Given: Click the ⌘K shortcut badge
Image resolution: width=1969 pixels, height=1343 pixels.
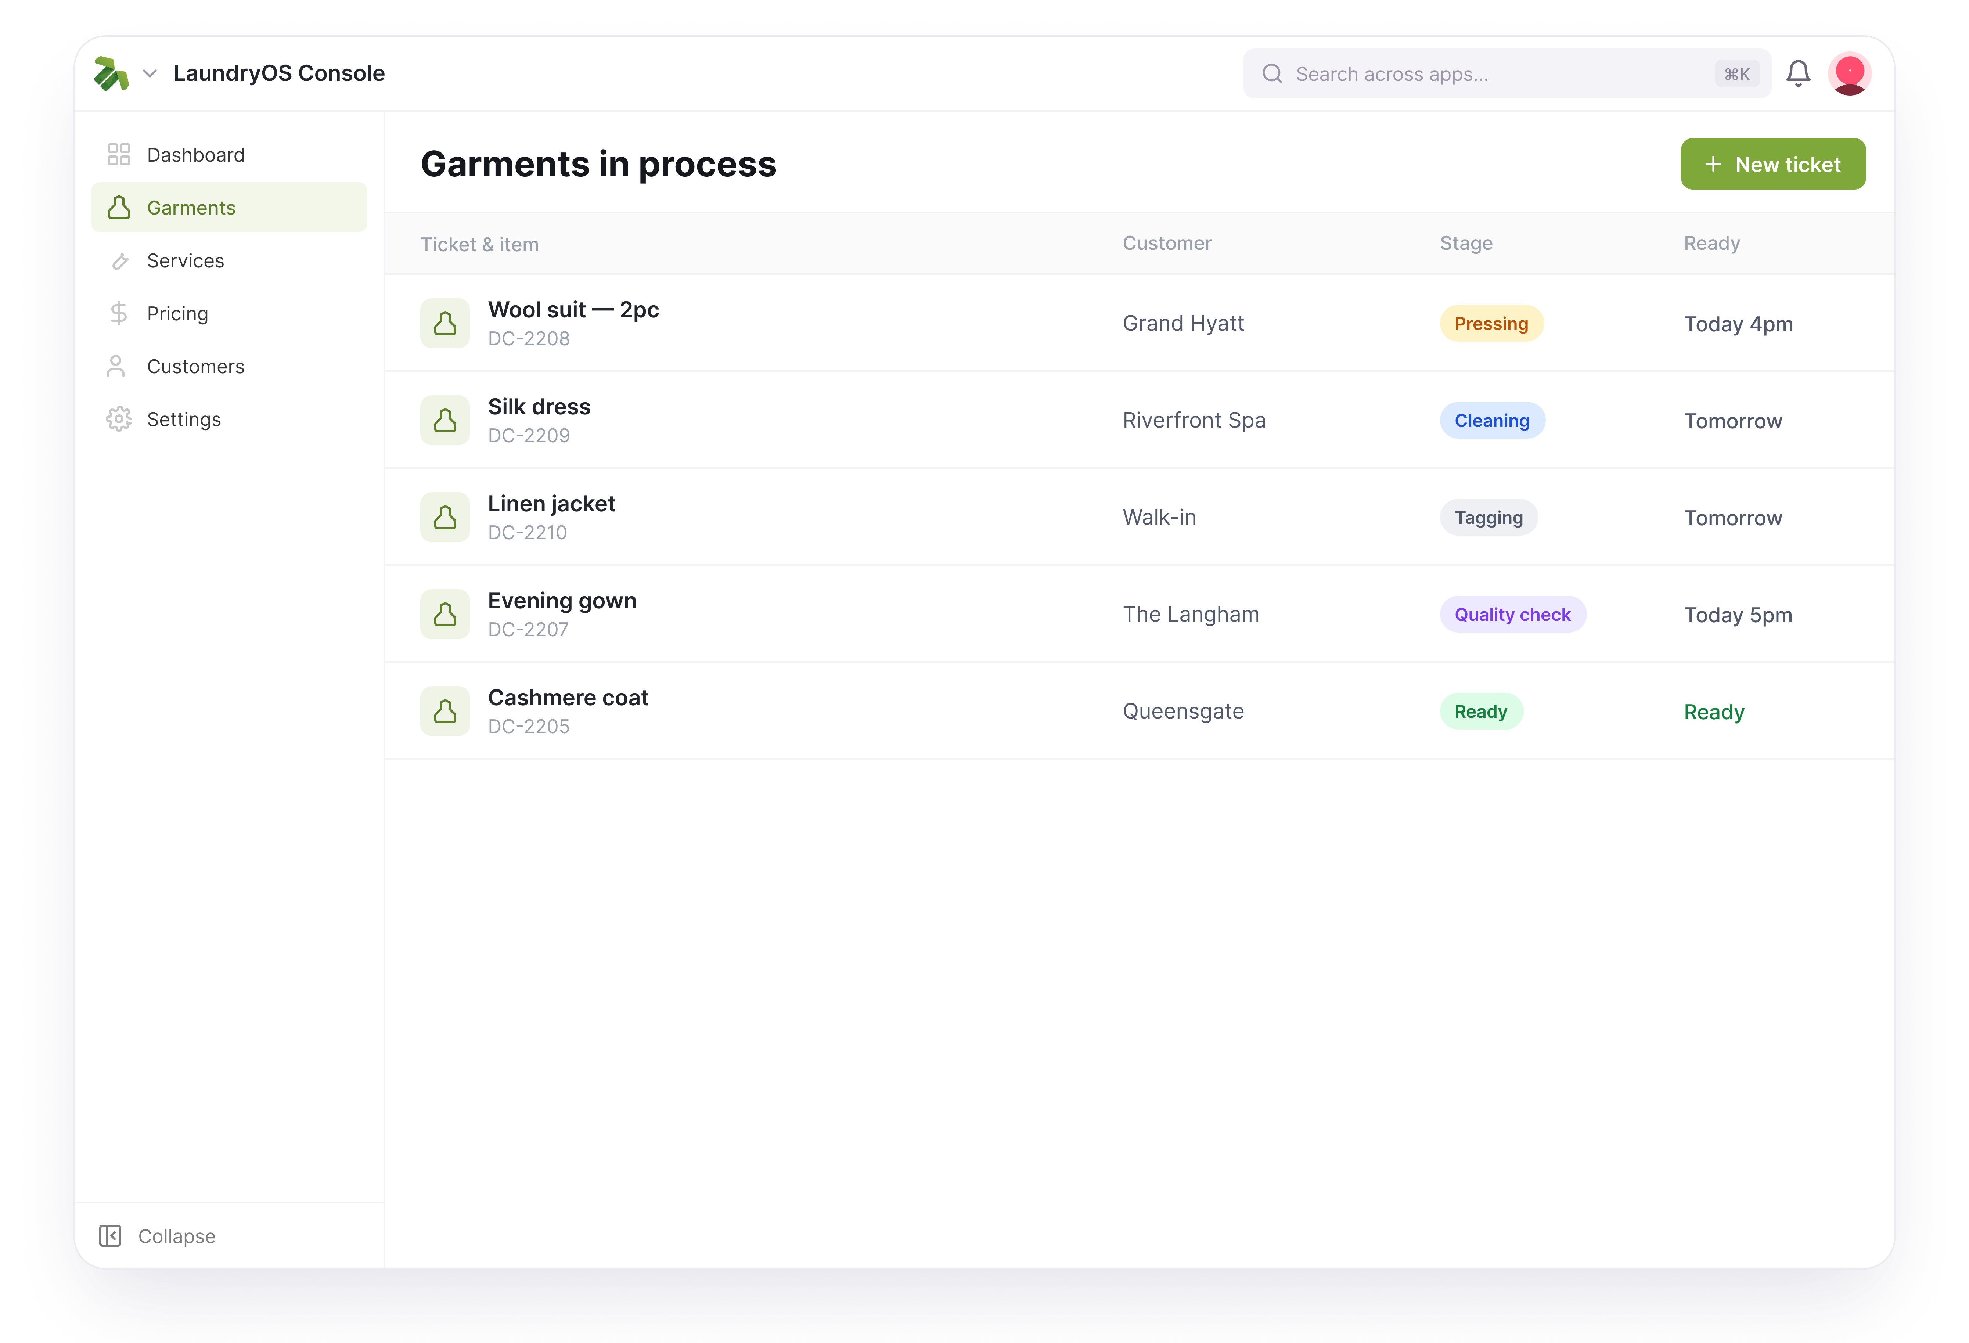Looking at the screenshot, I should pyautogui.click(x=1737, y=74).
